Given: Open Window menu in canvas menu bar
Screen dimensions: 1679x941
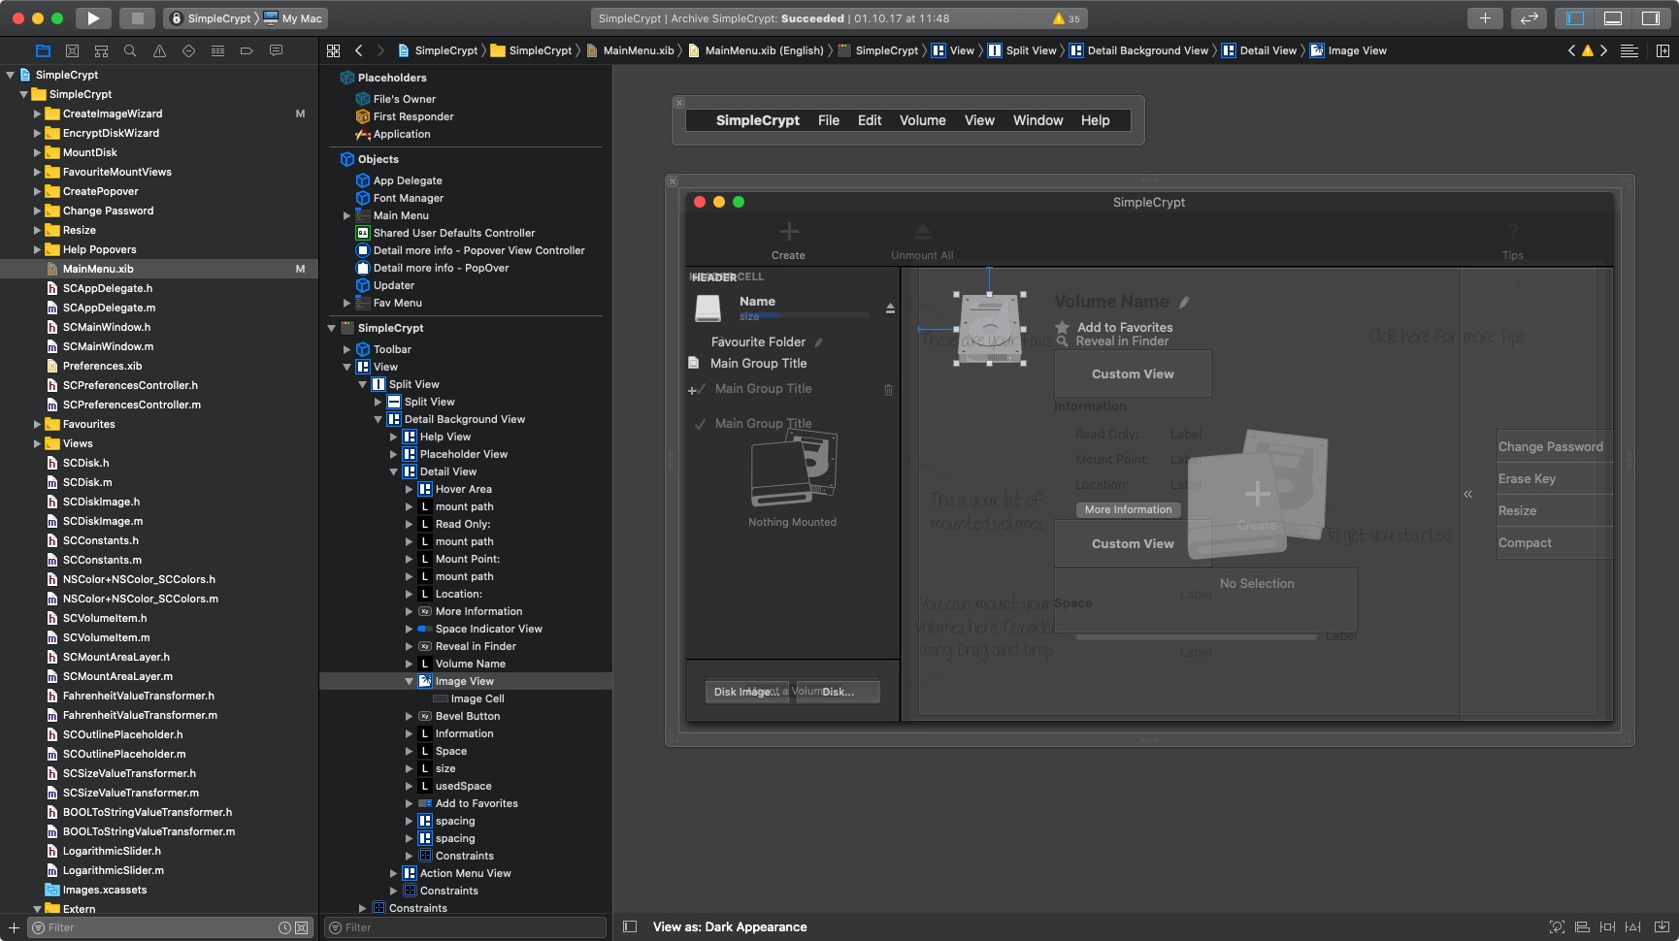Looking at the screenshot, I should (1037, 120).
